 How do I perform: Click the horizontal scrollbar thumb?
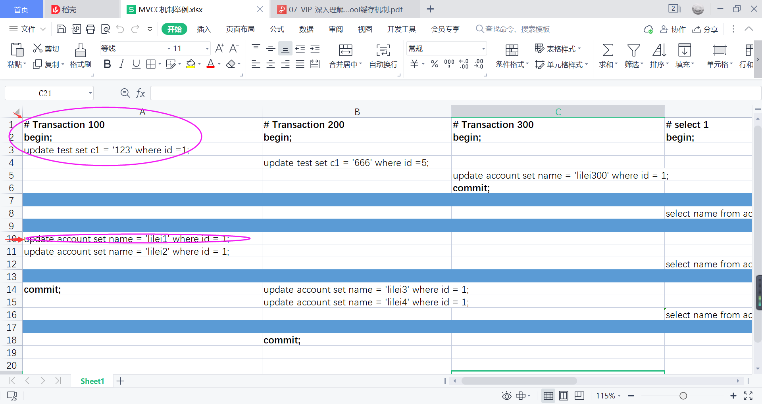coord(519,381)
